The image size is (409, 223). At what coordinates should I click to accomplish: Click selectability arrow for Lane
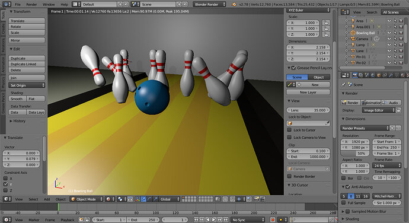(395, 50)
